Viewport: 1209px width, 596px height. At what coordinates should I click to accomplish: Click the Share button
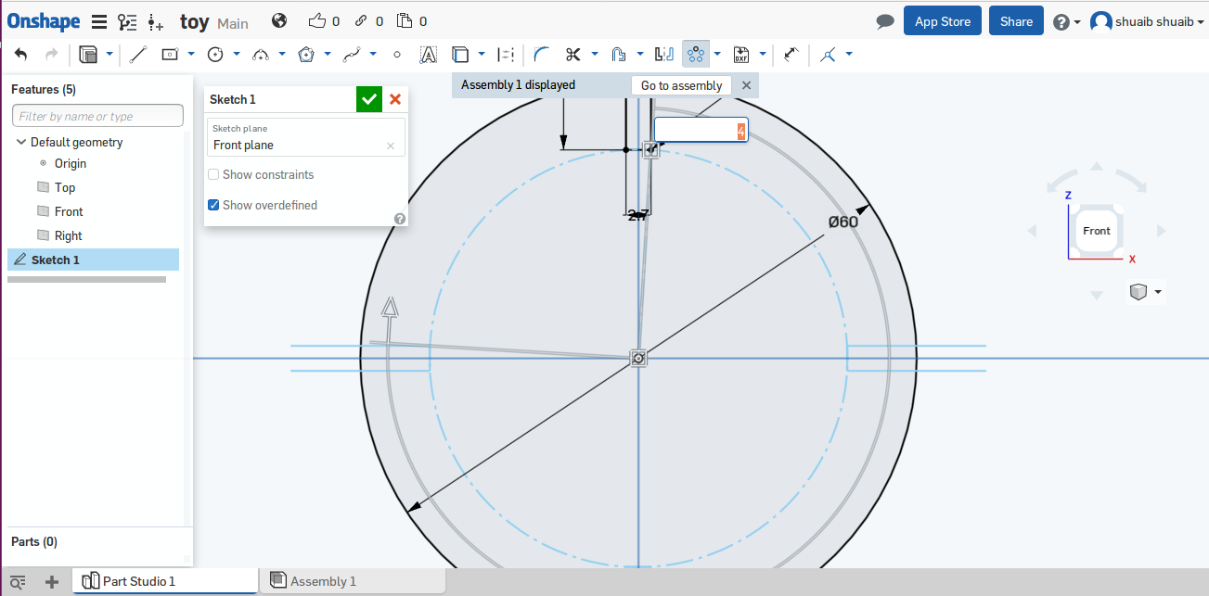1016,21
